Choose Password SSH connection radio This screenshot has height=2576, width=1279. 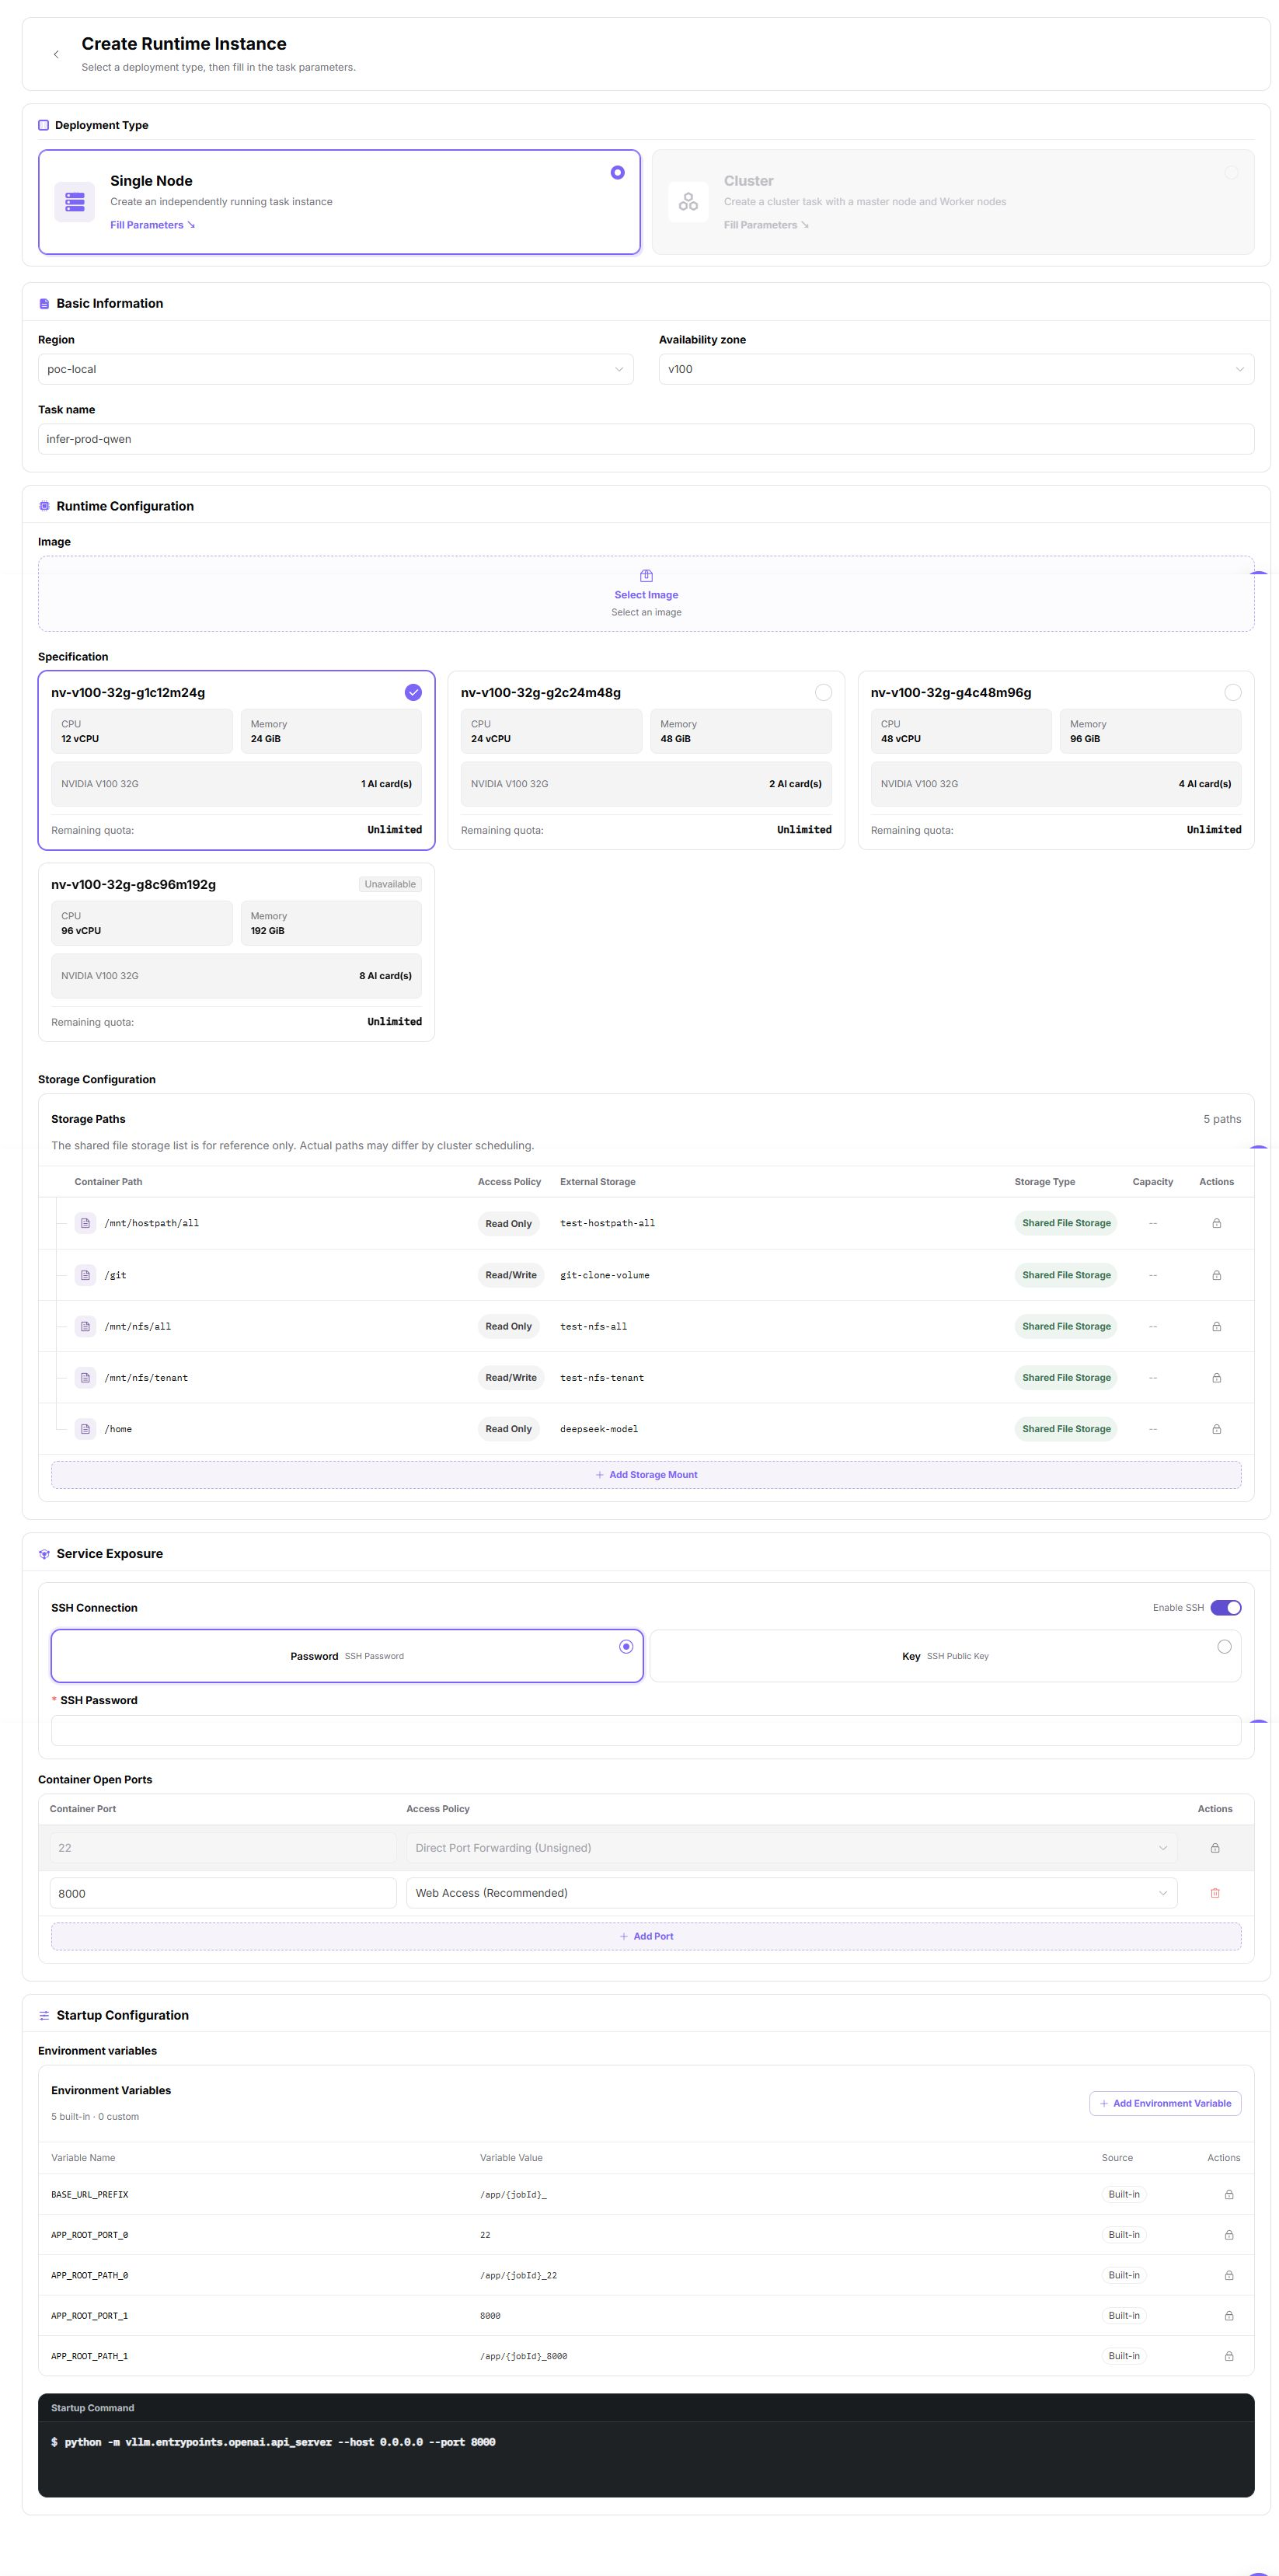click(x=626, y=1646)
